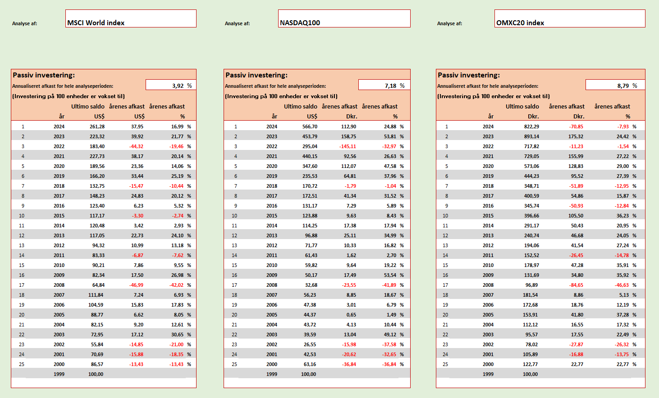Screen dimensions: 659x398
Task: Select OMXC20 2016 loss -50,93
Action: point(576,206)
